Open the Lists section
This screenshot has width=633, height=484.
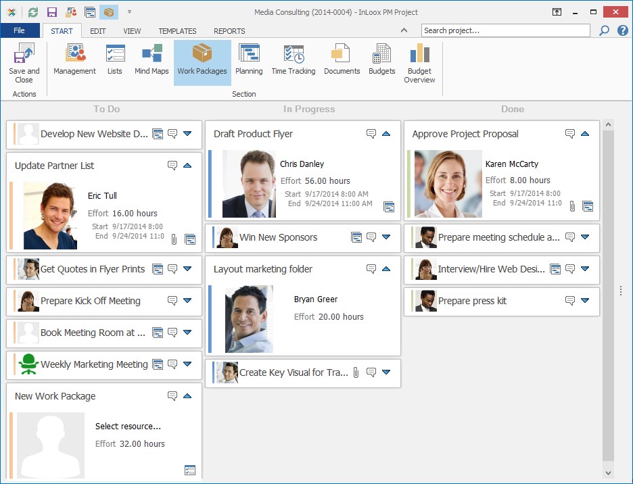click(115, 59)
